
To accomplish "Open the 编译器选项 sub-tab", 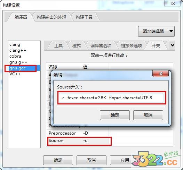I will pyautogui.click(x=101, y=45).
